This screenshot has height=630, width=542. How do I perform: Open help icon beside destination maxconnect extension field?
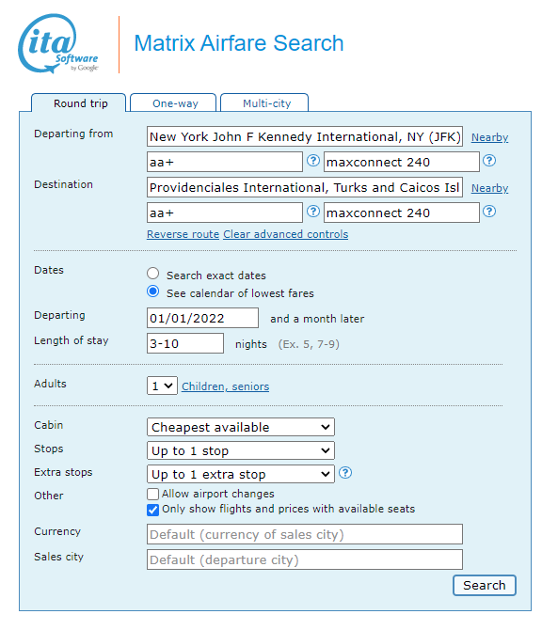click(489, 212)
